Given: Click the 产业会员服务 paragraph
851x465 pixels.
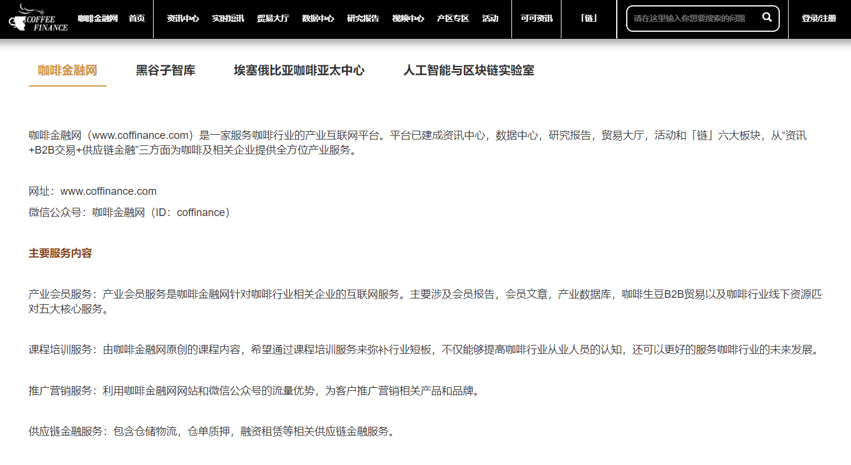Looking at the screenshot, I should point(425,301).
